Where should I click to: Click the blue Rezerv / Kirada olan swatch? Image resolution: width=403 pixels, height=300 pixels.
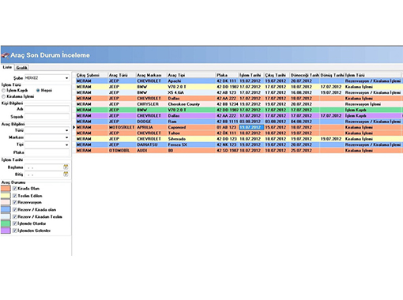click(x=6, y=209)
